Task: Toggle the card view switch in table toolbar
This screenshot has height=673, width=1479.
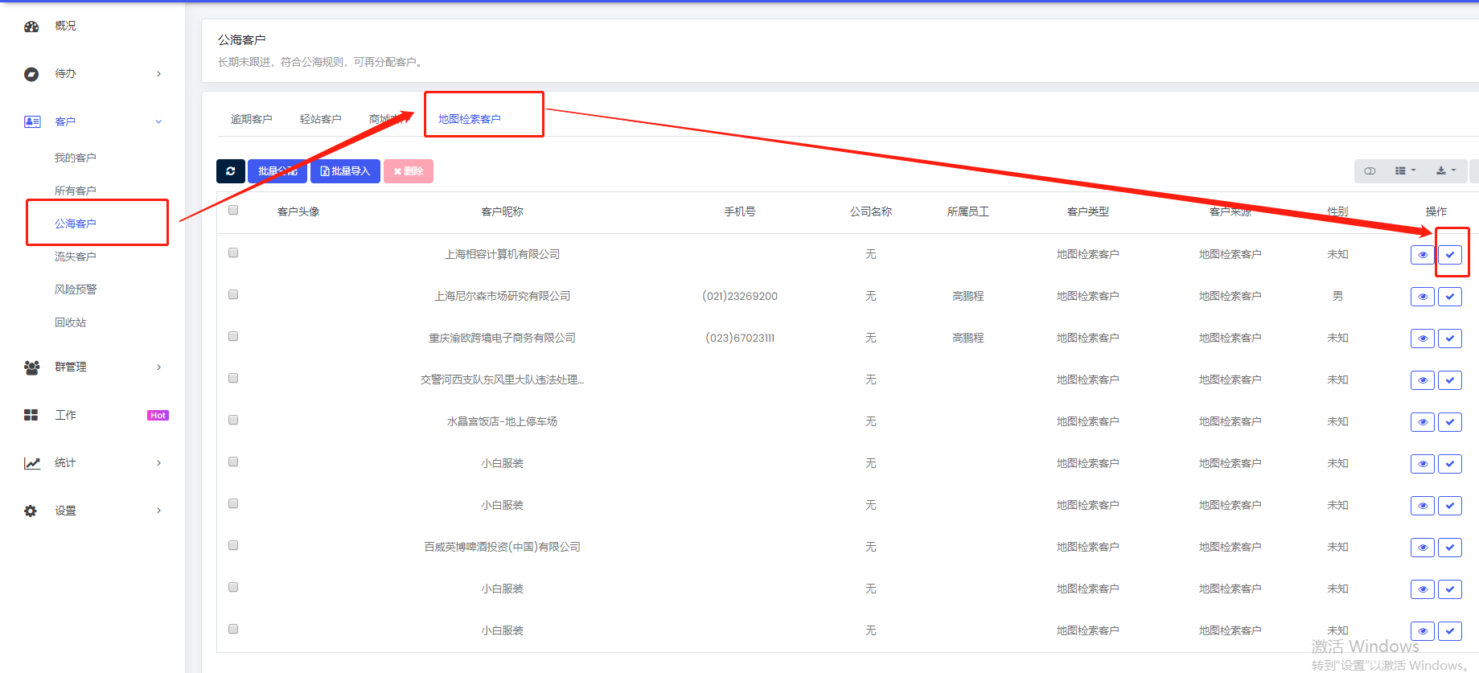Action: click(1370, 171)
